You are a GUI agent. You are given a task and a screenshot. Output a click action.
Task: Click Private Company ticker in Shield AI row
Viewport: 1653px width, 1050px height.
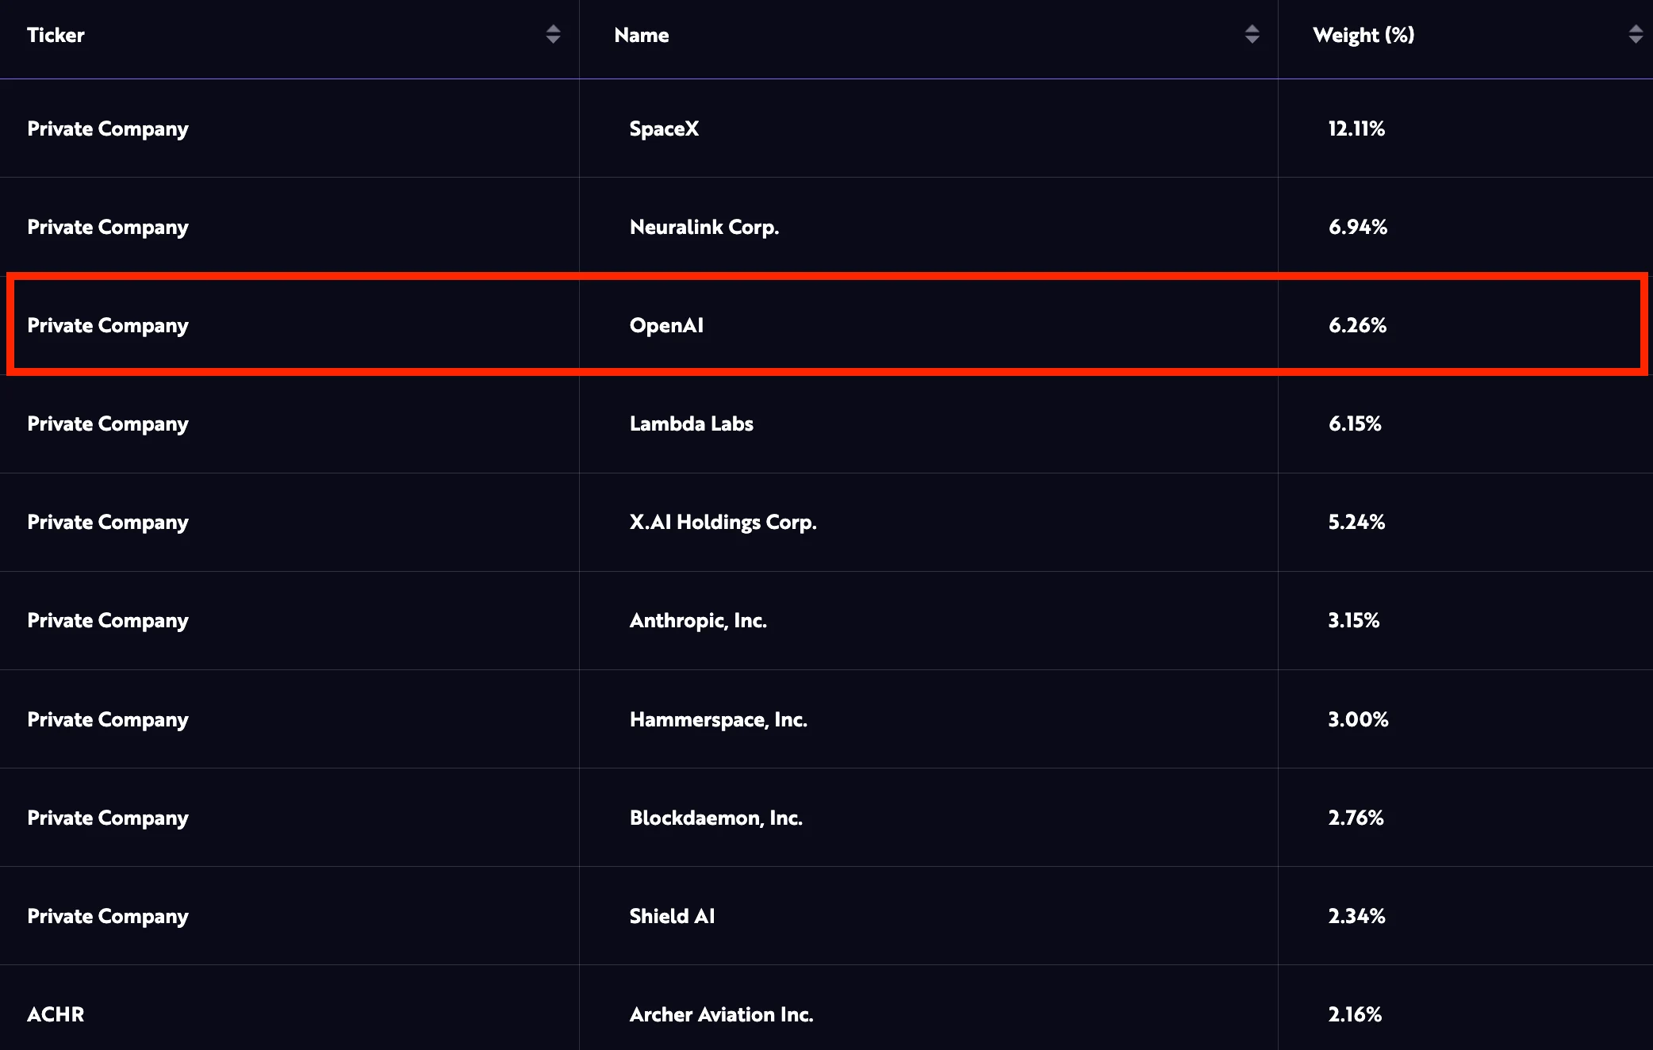click(108, 917)
